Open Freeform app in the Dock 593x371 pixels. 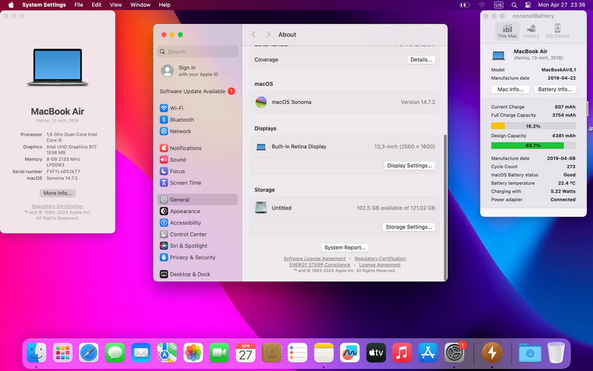pos(350,353)
